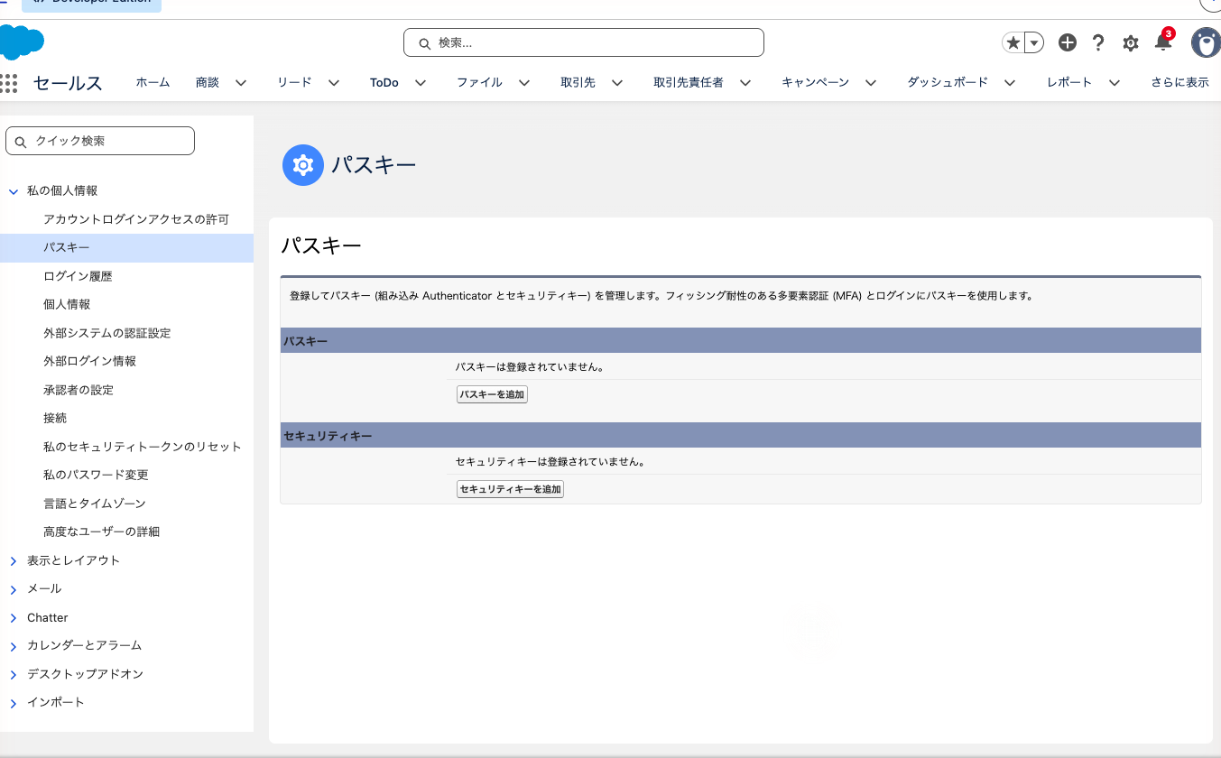Open ログイン履歴 in the sidebar
This screenshot has width=1221, height=758.
78,276
